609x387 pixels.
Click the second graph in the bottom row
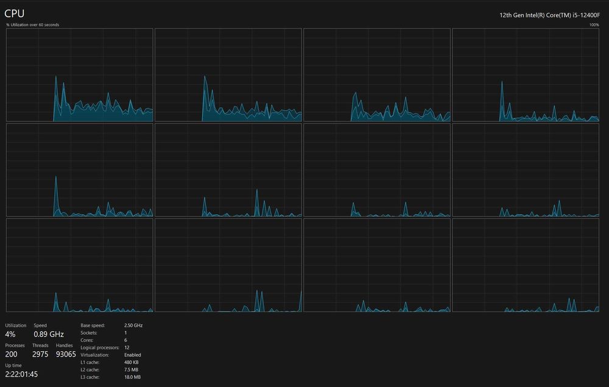[228, 265]
